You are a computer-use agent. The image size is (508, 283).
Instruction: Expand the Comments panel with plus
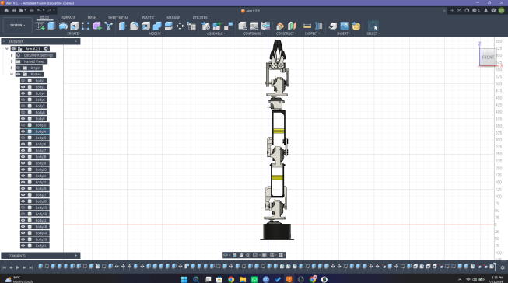tap(75, 256)
